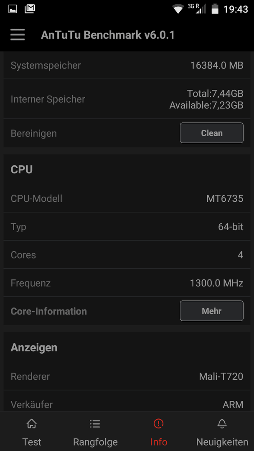This screenshot has height=451, width=254.
Task: Open the hamburger navigation menu
Action: (x=18, y=35)
